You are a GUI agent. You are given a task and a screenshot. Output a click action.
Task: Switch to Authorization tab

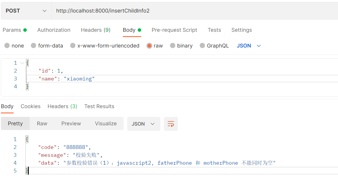(54, 30)
